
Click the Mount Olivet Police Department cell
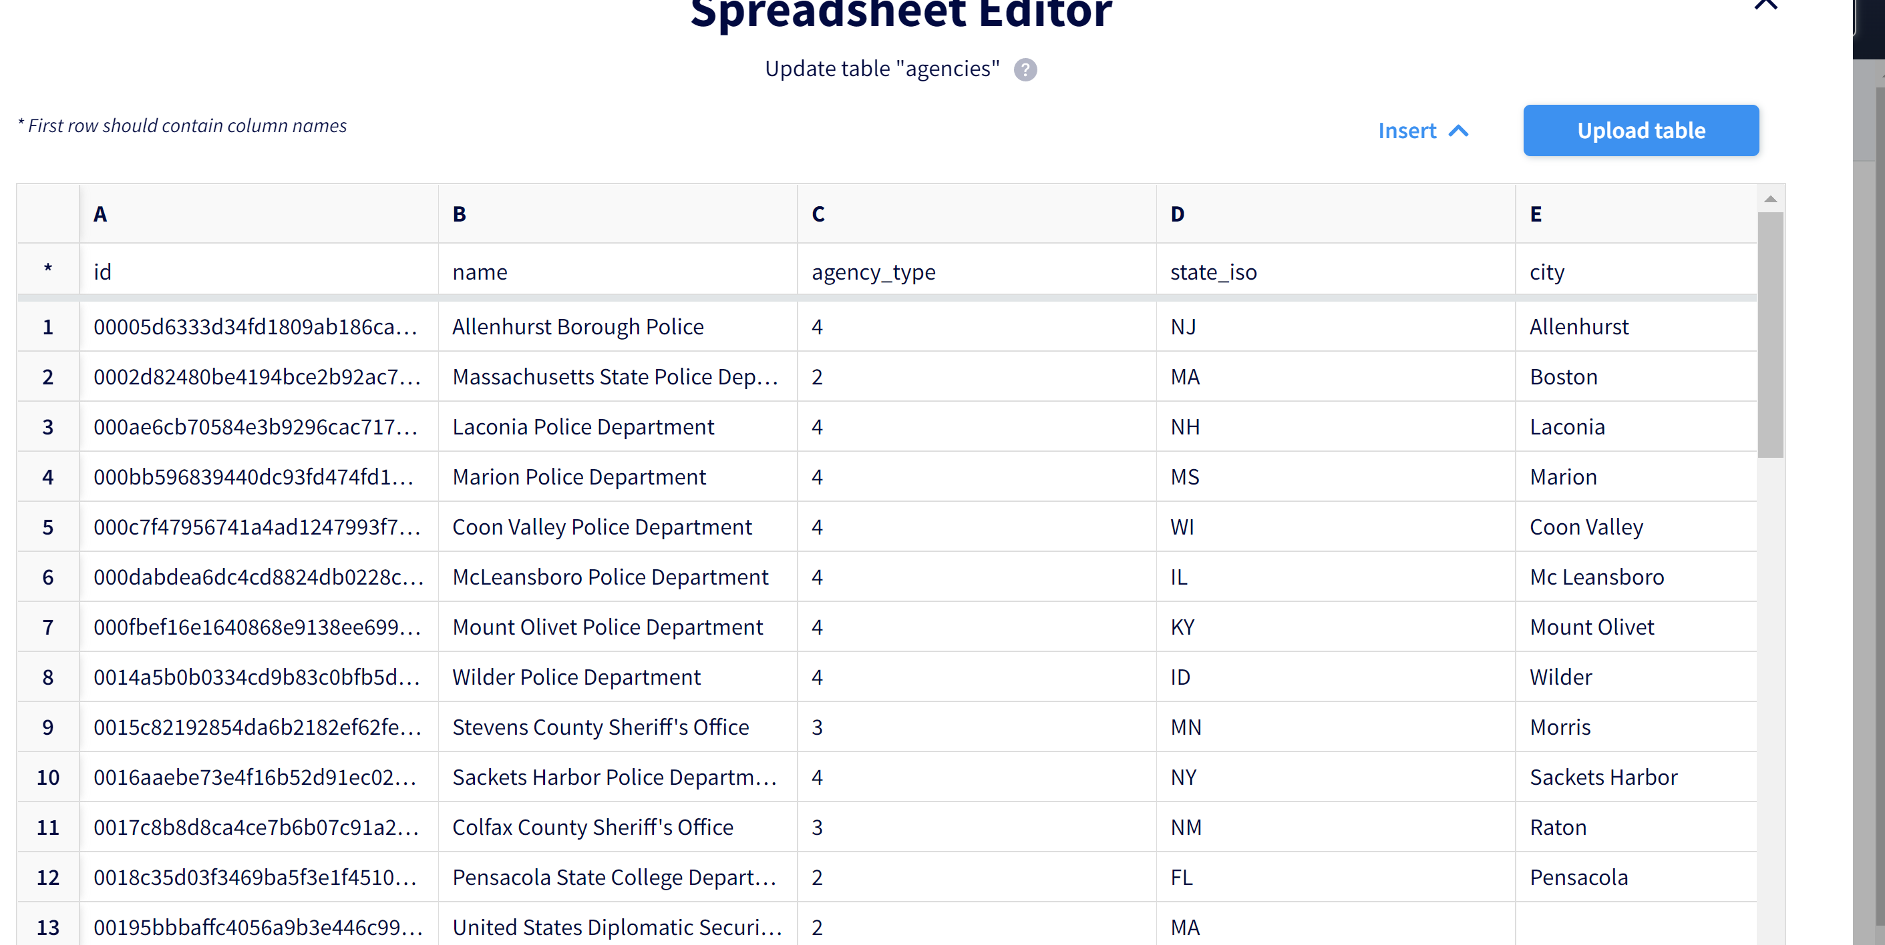(618, 627)
